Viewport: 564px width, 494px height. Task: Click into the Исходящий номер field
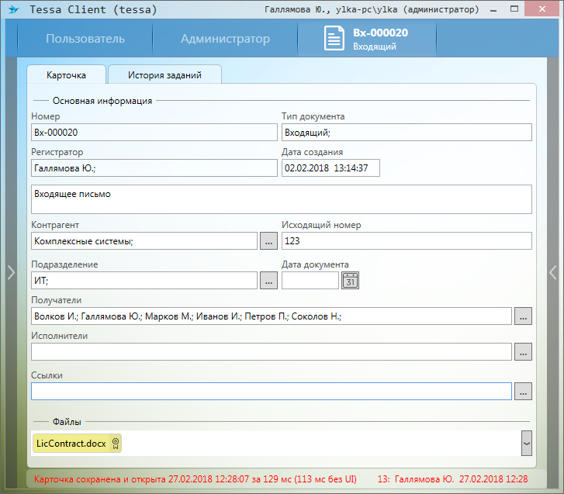(x=406, y=241)
